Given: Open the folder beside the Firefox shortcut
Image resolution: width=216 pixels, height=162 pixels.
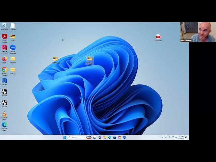Looking at the screenshot, I should (x=13, y=59).
